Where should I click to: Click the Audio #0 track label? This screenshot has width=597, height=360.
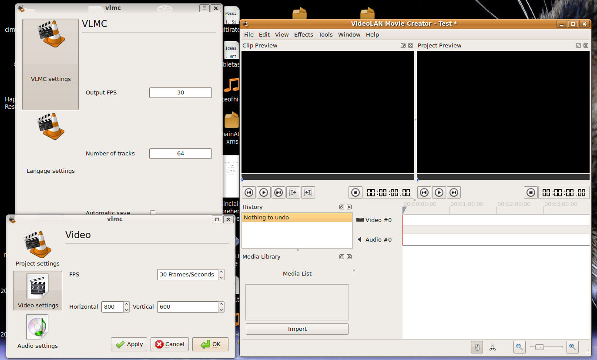(375, 240)
